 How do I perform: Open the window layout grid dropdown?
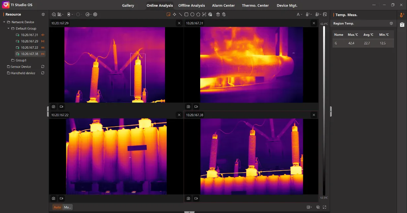pos(309,207)
